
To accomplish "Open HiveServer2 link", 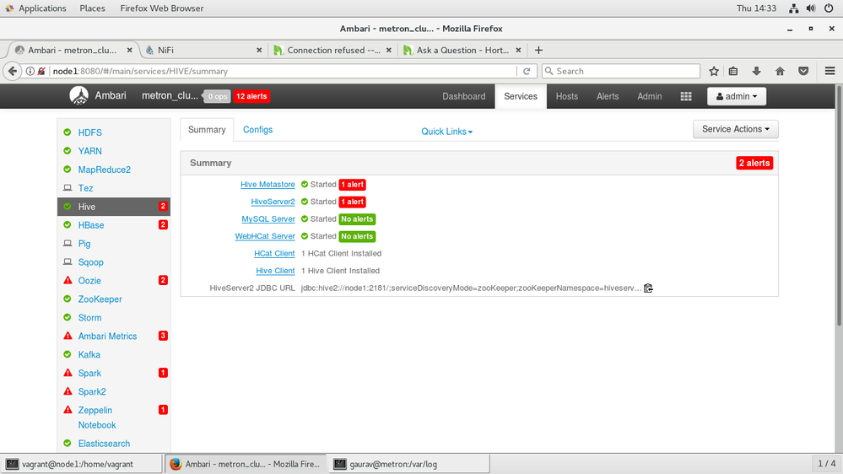I will pos(273,202).
